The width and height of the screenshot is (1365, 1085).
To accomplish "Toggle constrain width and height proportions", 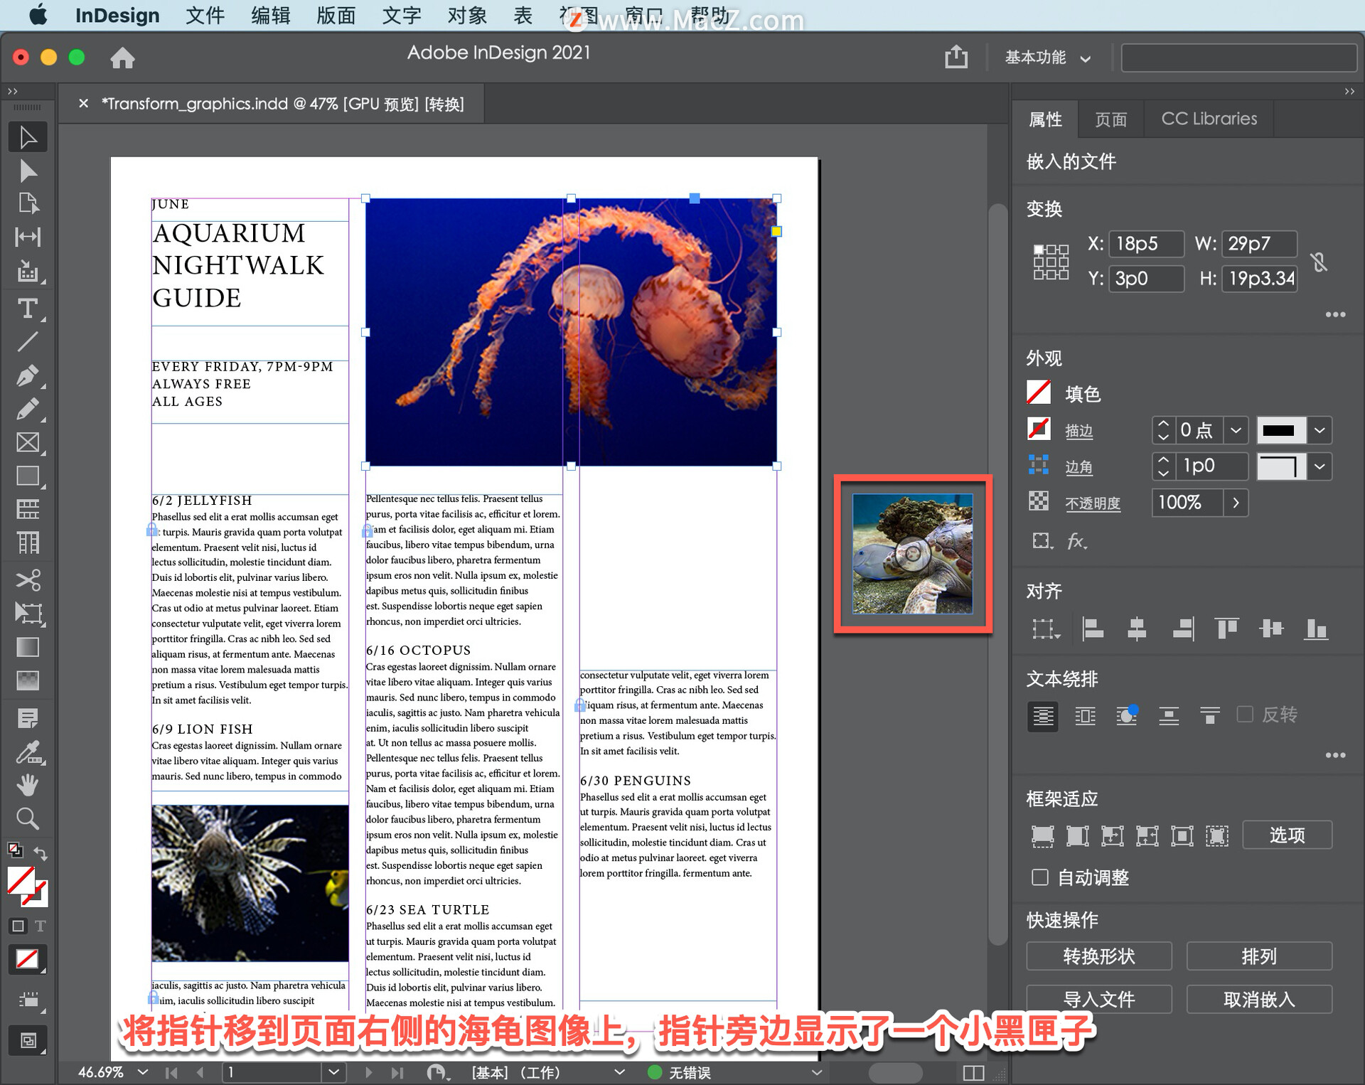I will (x=1319, y=262).
